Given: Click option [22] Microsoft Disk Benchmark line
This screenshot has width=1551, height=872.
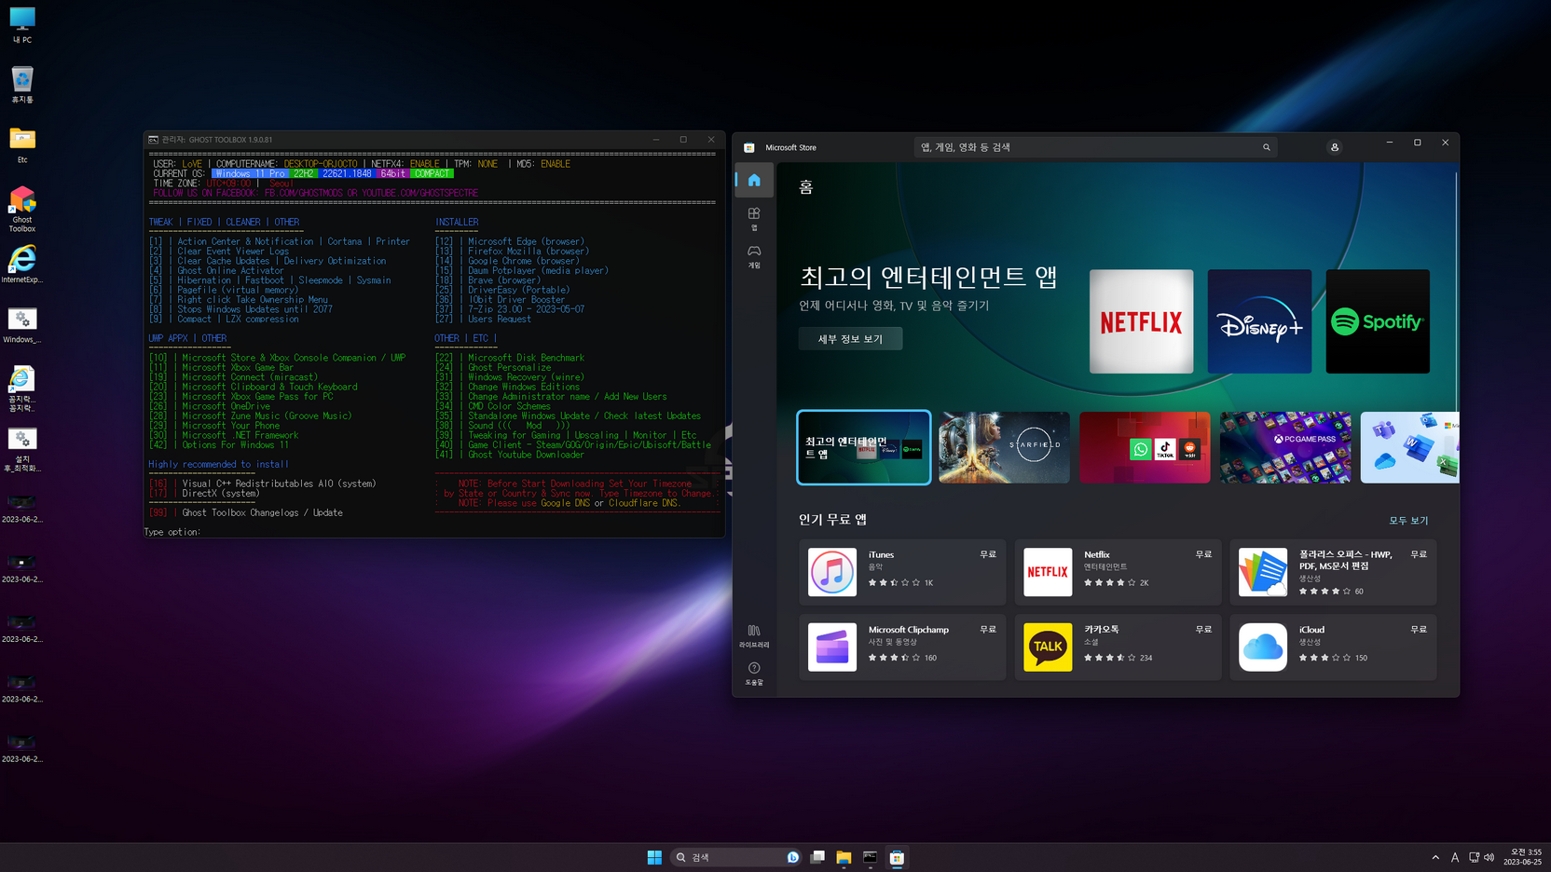Looking at the screenshot, I should [510, 358].
